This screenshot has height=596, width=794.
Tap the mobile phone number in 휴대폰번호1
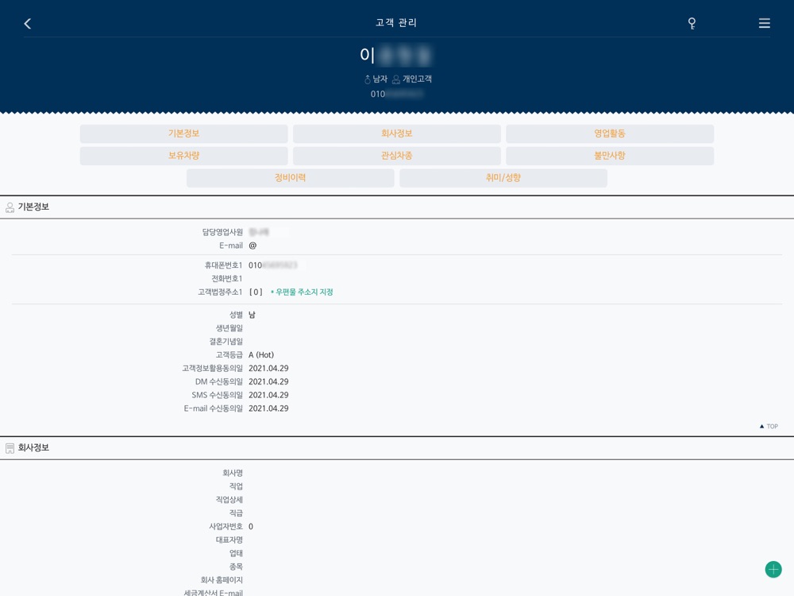273,265
